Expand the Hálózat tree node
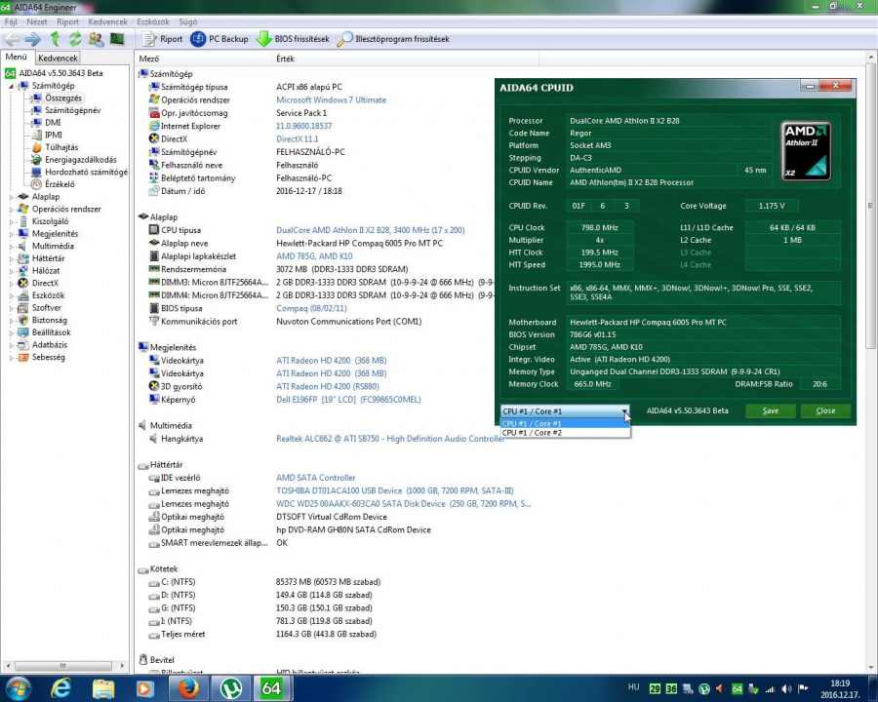Viewport: 878px width, 702px height. click(11, 271)
